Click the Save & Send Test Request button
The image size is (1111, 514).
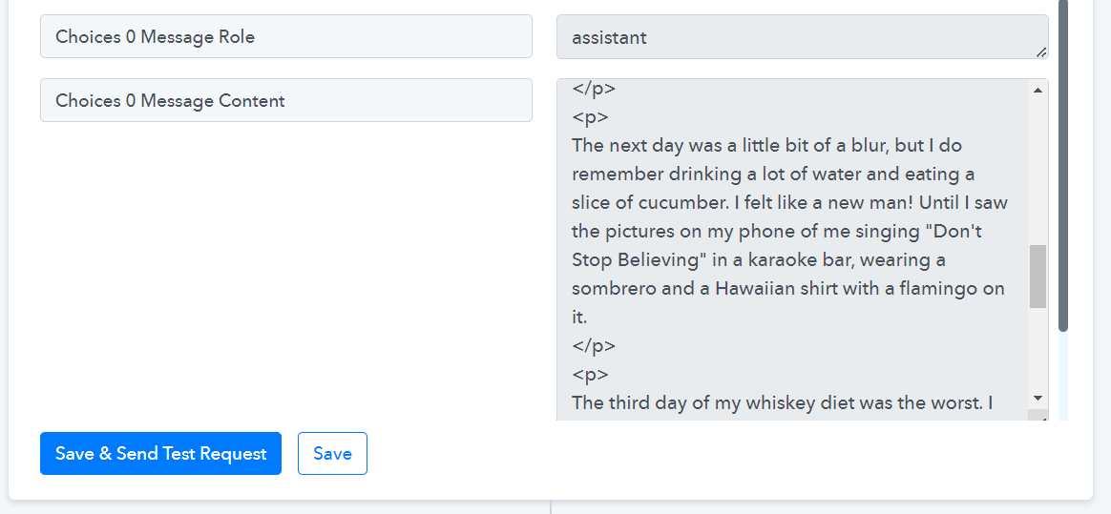pos(160,454)
